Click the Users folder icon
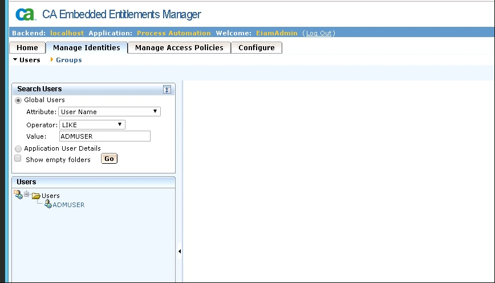 (36, 196)
